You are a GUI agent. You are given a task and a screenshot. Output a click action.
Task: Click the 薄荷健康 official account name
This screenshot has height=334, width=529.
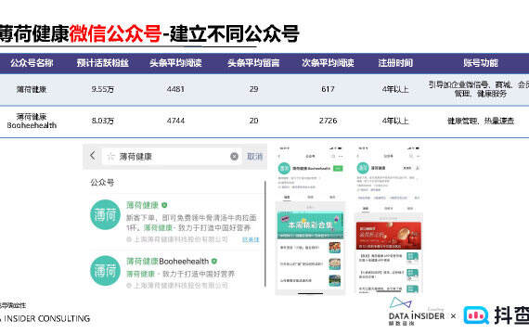coord(142,205)
